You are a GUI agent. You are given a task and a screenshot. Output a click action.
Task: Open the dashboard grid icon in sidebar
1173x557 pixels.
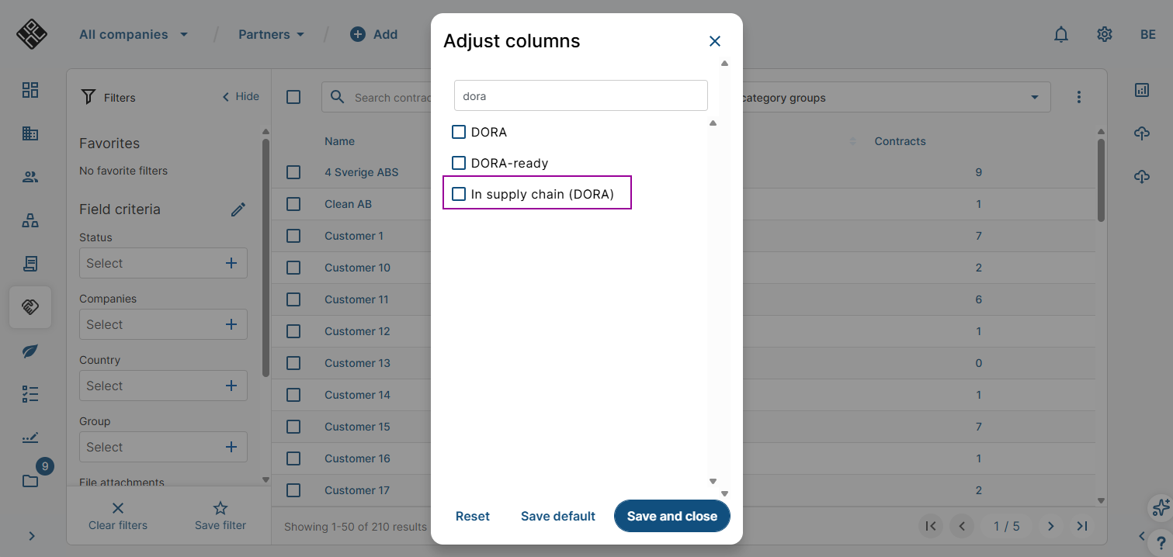(30, 90)
